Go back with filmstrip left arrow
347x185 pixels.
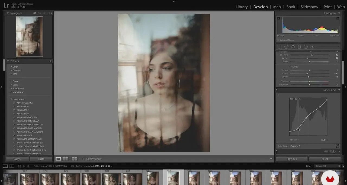[24, 166]
